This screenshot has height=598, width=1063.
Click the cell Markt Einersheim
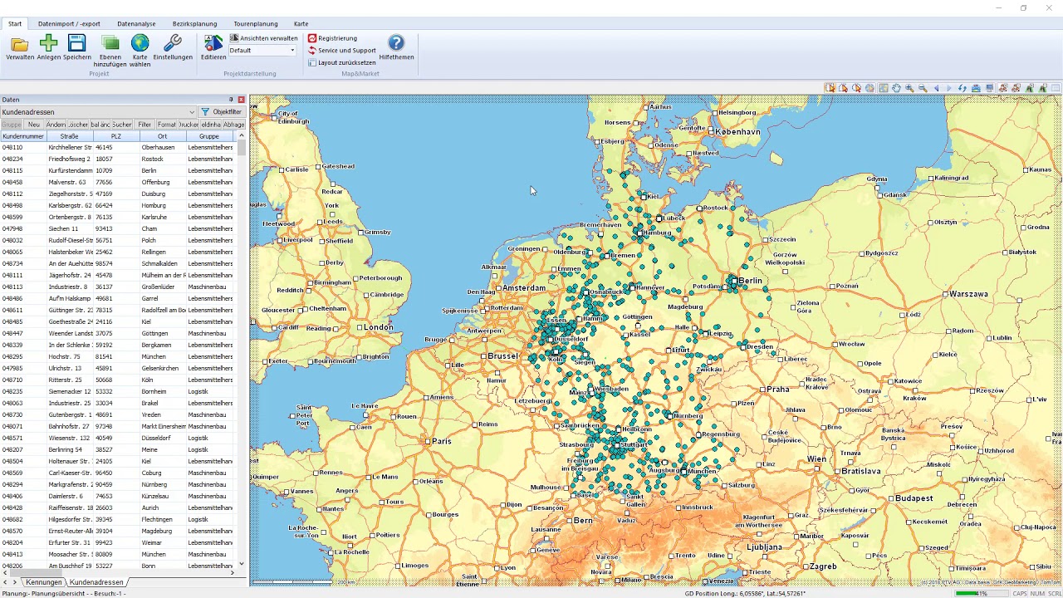coord(163,426)
